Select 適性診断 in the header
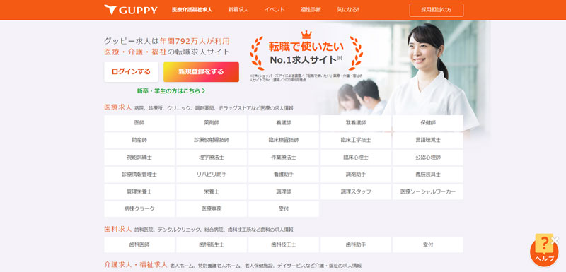The height and width of the screenshot is (272, 566). 311,10
